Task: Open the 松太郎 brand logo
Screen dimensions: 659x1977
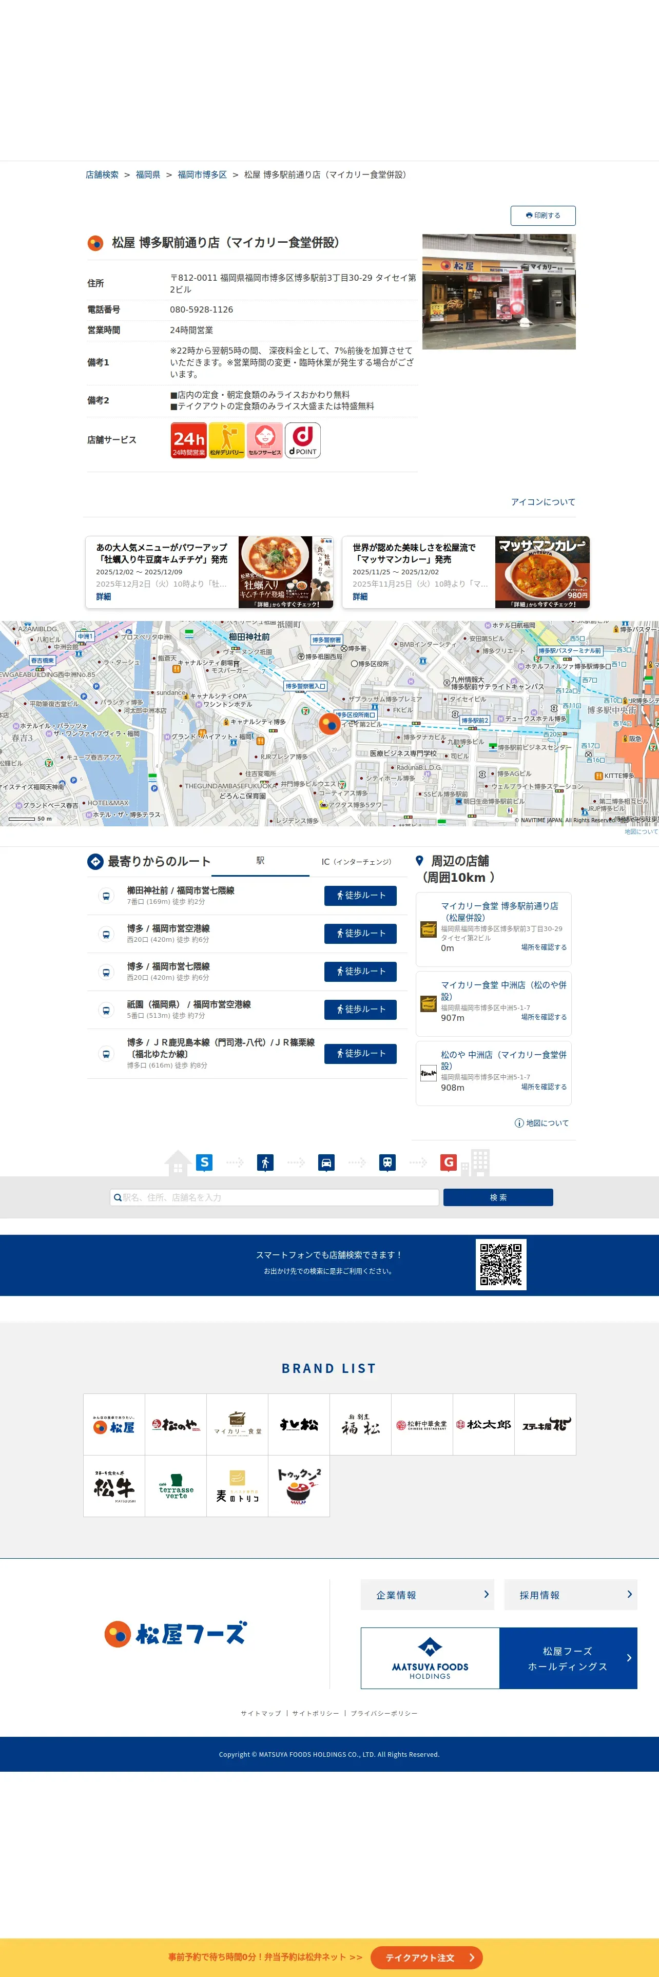Action: coord(483,1425)
